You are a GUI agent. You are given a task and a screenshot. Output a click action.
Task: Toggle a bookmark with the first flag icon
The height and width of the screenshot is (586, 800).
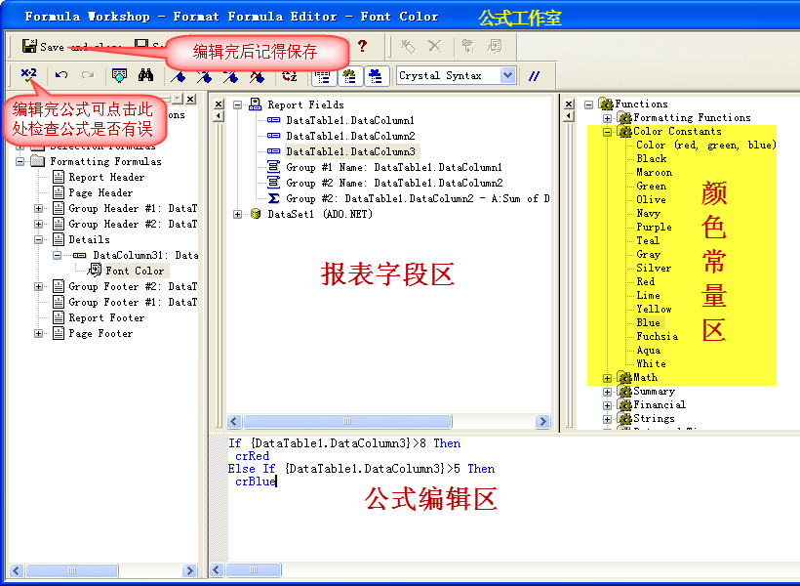click(x=179, y=76)
